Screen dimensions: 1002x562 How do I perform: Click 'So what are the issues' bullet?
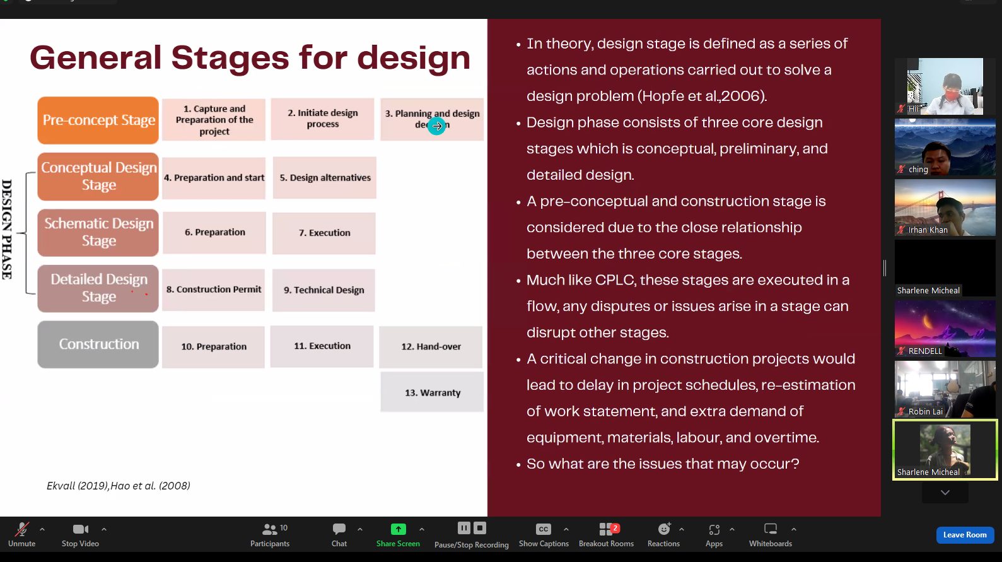tap(663, 464)
